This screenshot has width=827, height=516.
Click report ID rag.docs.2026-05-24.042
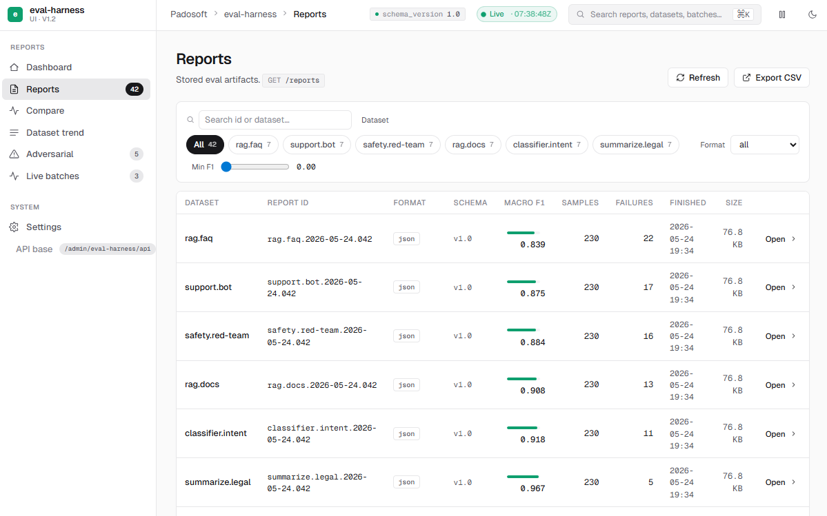pos(321,385)
